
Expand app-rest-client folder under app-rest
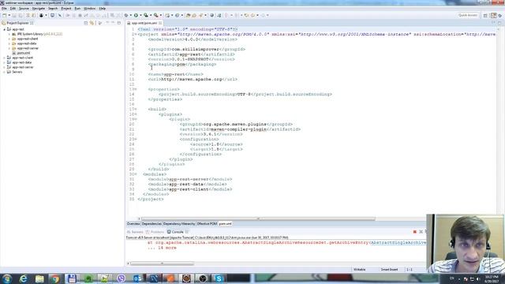coord(9,39)
